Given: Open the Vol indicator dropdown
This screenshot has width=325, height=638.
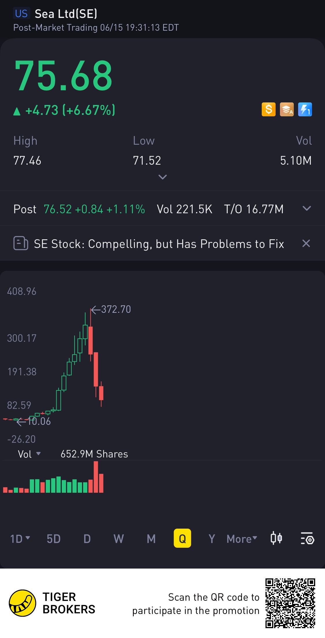Looking at the screenshot, I should point(29,454).
